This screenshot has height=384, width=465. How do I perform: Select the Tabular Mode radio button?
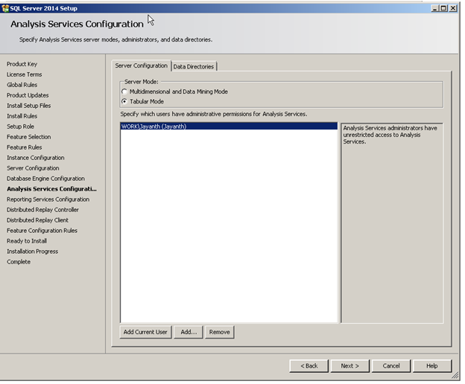click(x=124, y=101)
